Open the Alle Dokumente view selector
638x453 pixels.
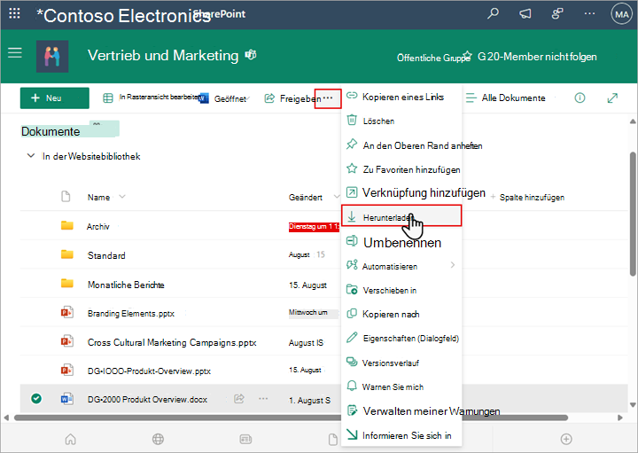pyautogui.click(x=505, y=98)
